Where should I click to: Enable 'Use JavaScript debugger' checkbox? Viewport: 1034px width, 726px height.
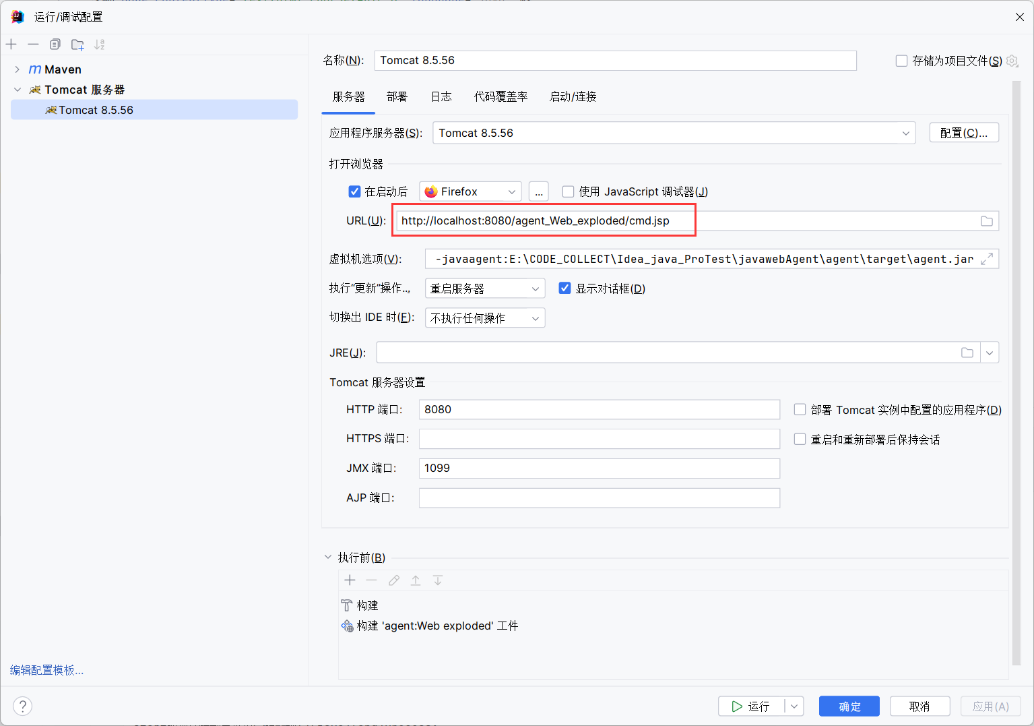[568, 191]
